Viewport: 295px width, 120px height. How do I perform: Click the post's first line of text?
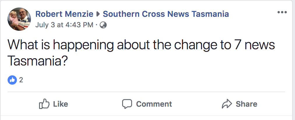(x=141, y=46)
